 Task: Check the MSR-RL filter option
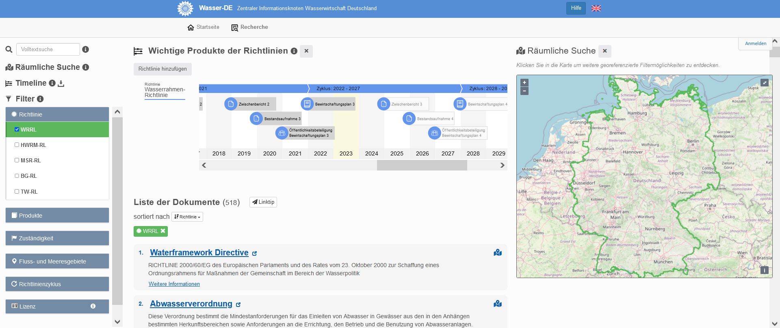point(17,160)
